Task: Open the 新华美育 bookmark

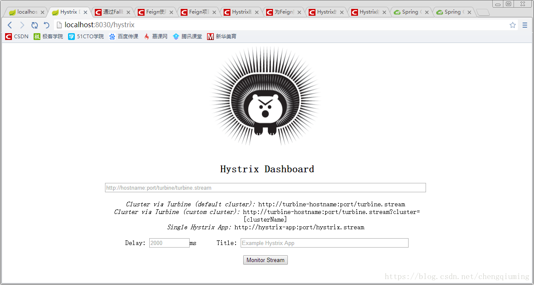Action: (x=222, y=37)
